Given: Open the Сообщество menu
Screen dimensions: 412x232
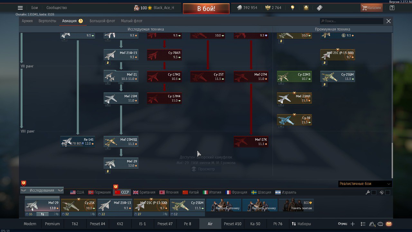Looking at the screenshot, I should click(x=57, y=8).
